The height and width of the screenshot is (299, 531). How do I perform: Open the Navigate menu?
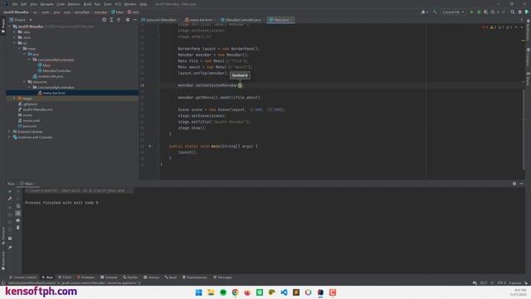pos(46,4)
